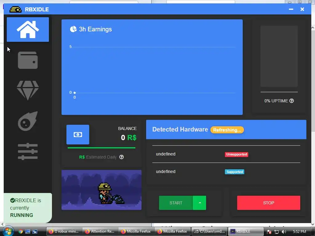This screenshot has width=315, height=236.
Task: Click the network tray icon
Action: point(277,232)
